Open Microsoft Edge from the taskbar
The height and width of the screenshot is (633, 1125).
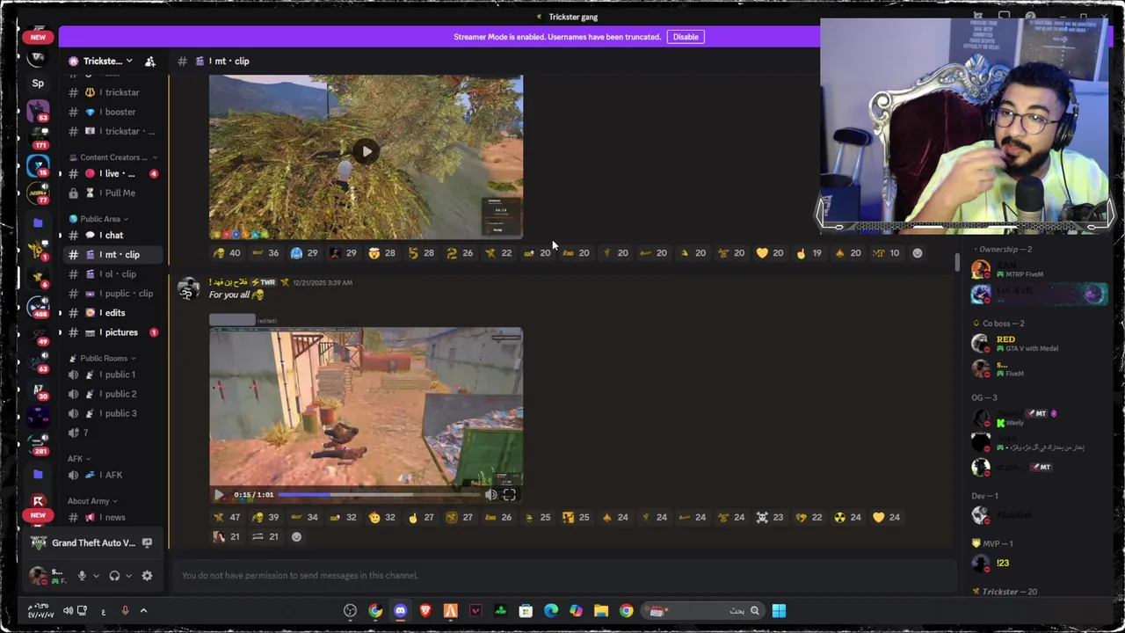pyautogui.click(x=551, y=611)
